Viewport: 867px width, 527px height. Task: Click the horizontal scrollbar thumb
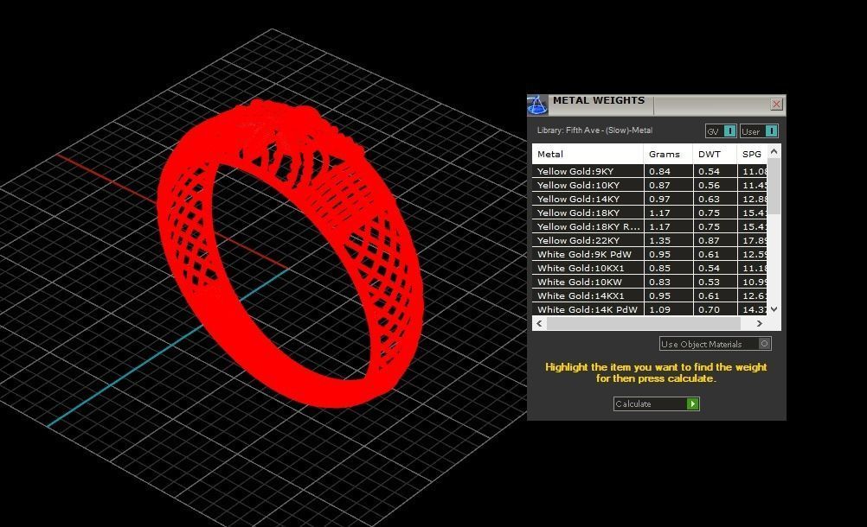(x=643, y=323)
